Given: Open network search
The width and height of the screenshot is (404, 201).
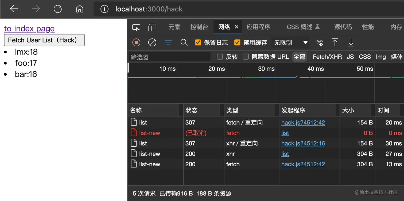Looking at the screenshot, I should coord(184,42).
